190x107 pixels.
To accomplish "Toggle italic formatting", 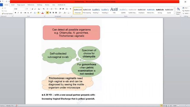I will (18, 12).
